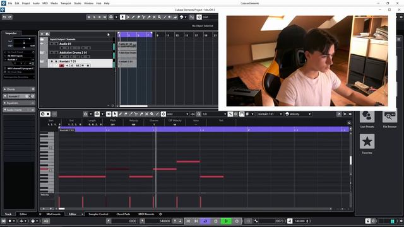404x227 pixels.
Task: Select the Draw pencil tool in project toolbar
Action: click(x=133, y=17)
